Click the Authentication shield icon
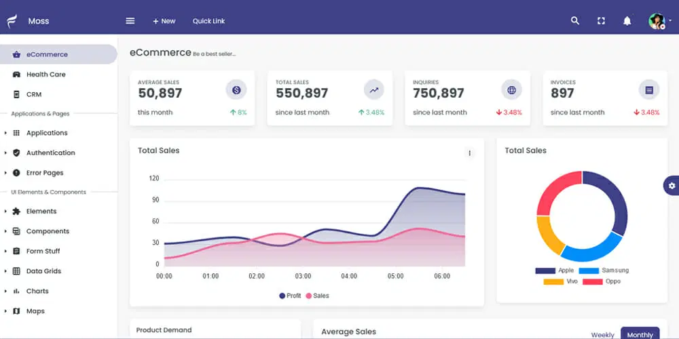Image resolution: width=679 pixels, height=339 pixels. coord(16,153)
